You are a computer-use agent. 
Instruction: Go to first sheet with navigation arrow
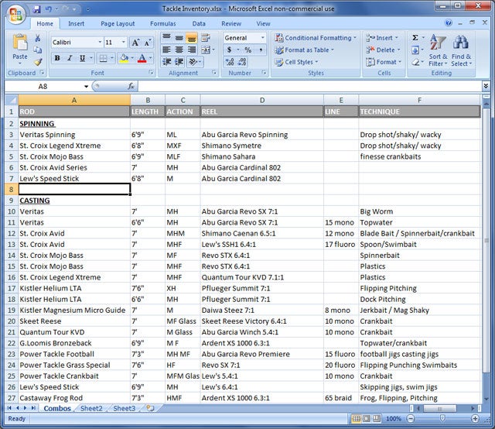pos(9,408)
